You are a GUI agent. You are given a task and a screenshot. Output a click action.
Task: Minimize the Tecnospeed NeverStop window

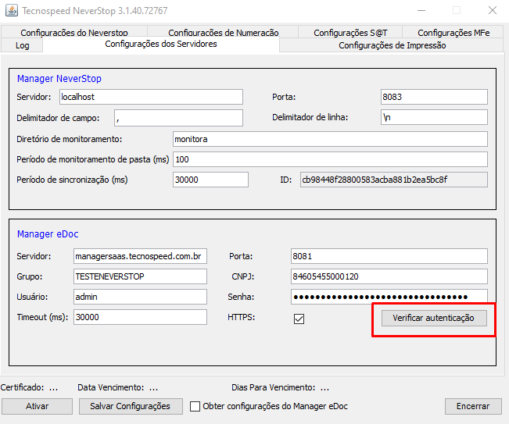[x=421, y=10]
